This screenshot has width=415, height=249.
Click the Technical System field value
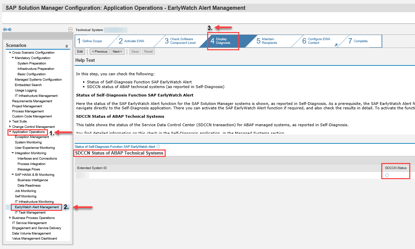coord(116,30)
